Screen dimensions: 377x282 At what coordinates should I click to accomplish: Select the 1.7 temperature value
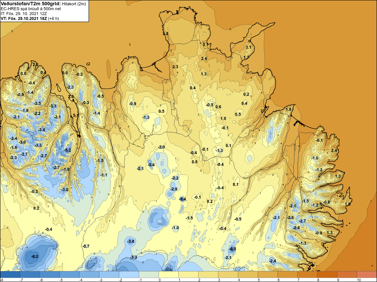coord(246,57)
